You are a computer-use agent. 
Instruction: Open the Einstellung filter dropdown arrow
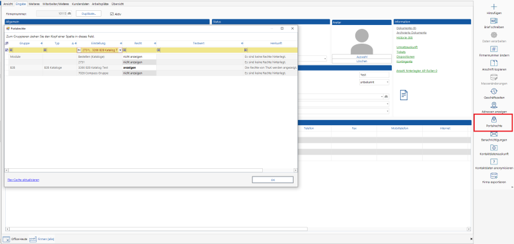pyautogui.click(x=120, y=50)
